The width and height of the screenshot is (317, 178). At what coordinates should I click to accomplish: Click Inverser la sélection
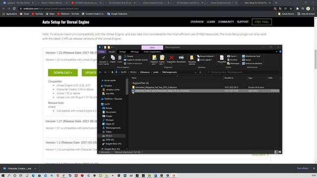(252, 63)
